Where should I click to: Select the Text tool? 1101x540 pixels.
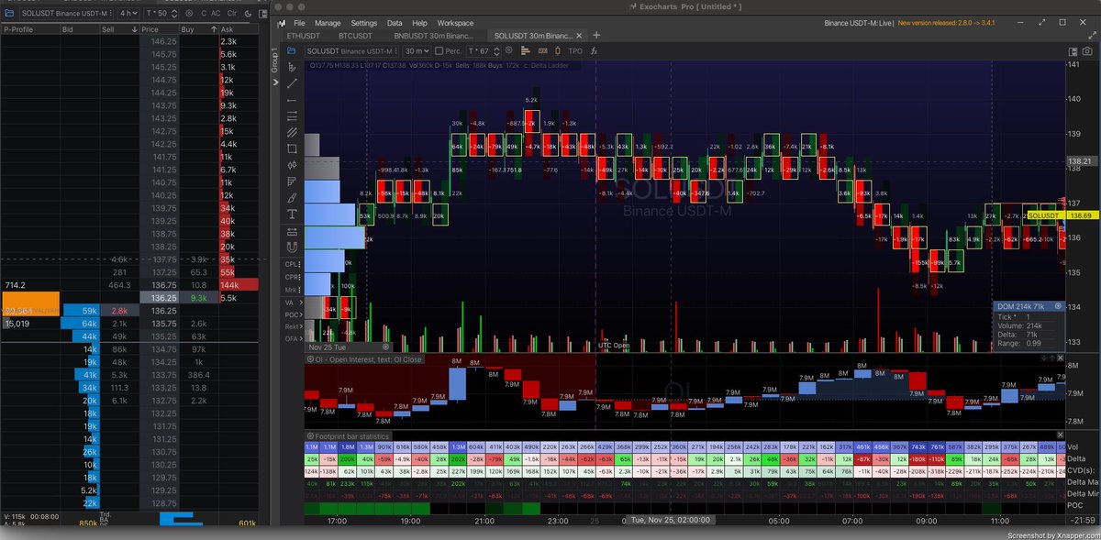tap(292, 215)
